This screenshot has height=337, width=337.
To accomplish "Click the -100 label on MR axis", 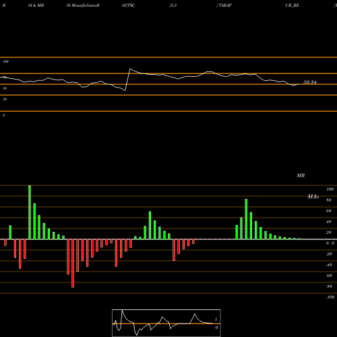I will (330, 297).
